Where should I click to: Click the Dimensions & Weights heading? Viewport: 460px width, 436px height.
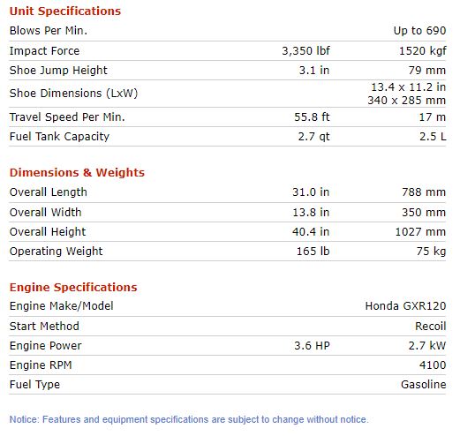[77, 173]
